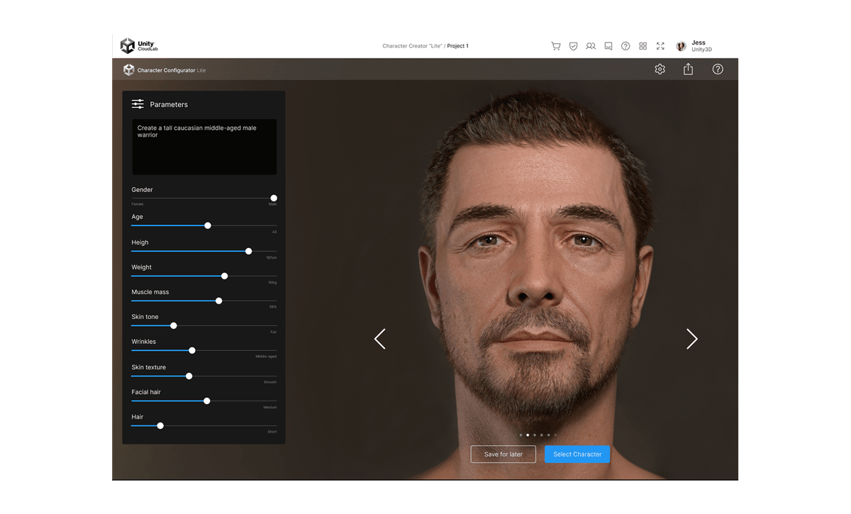Adjust the Muscle mass slider handle
The height and width of the screenshot is (514, 851).
point(218,301)
